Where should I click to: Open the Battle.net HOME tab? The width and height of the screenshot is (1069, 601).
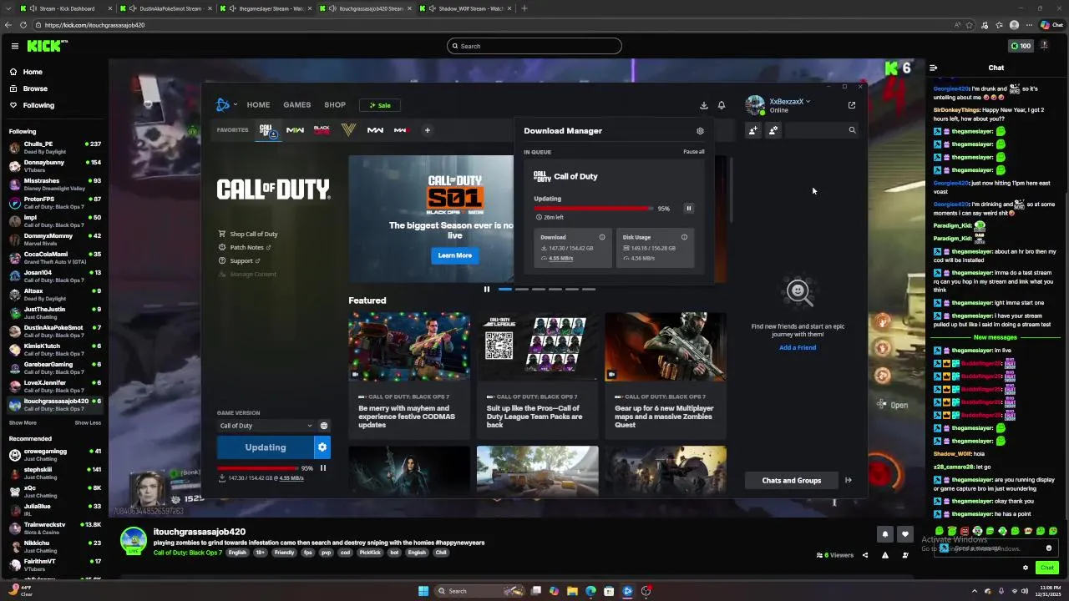click(x=258, y=105)
